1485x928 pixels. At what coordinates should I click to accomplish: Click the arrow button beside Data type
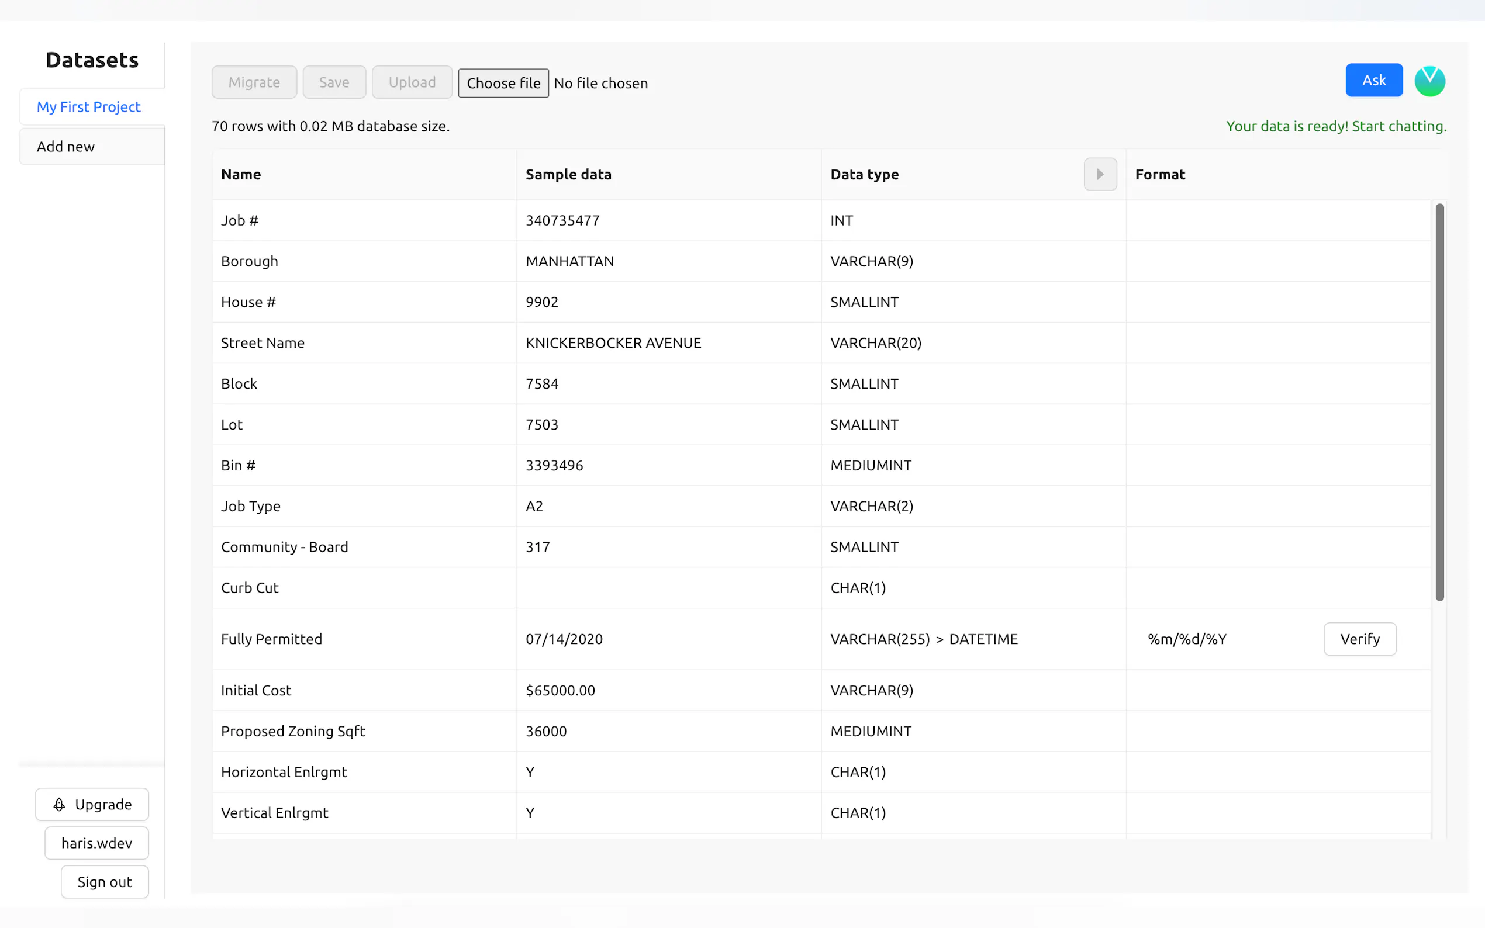(x=1100, y=174)
